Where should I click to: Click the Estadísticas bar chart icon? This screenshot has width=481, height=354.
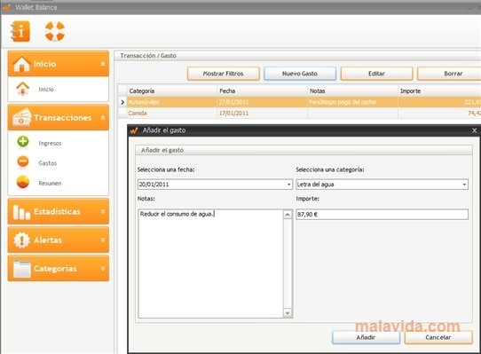(x=21, y=212)
